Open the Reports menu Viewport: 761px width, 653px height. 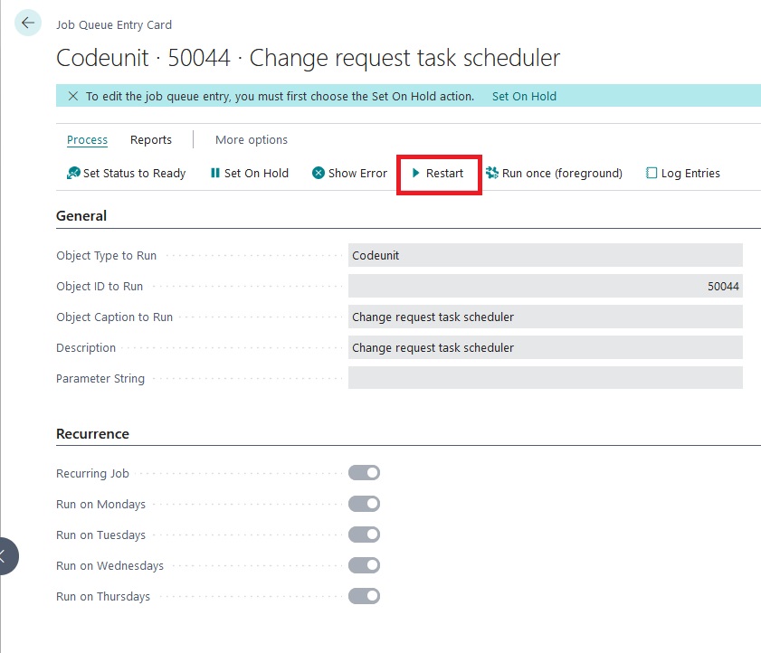pos(151,139)
